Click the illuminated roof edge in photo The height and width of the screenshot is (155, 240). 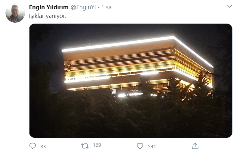click(x=118, y=44)
